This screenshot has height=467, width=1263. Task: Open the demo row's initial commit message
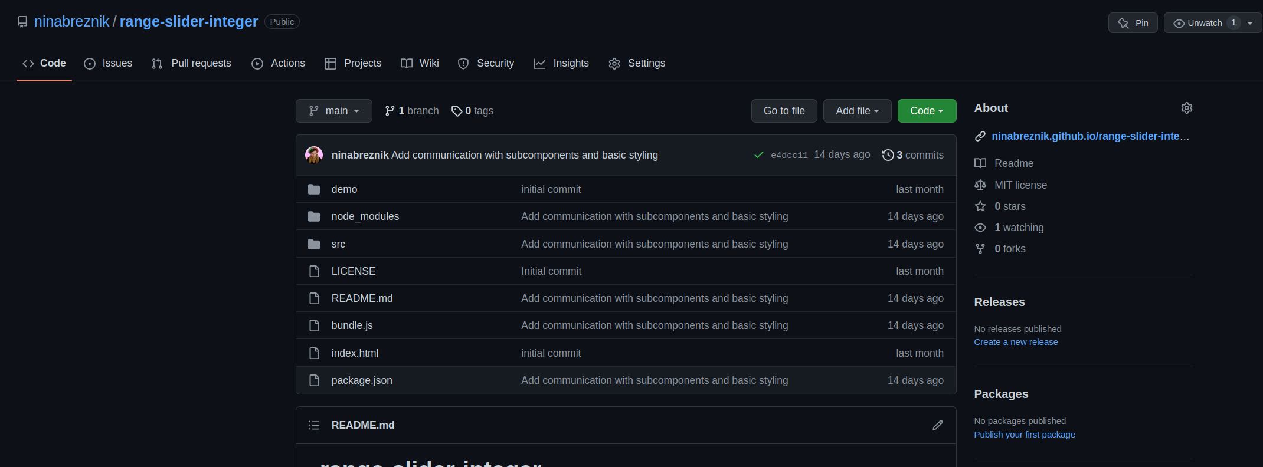551,189
